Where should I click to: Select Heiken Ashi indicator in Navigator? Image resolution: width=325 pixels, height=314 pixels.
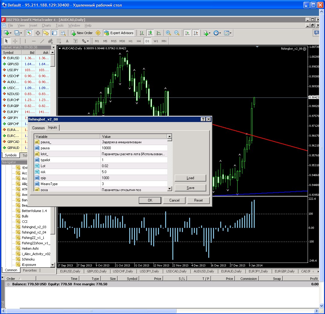30,248
